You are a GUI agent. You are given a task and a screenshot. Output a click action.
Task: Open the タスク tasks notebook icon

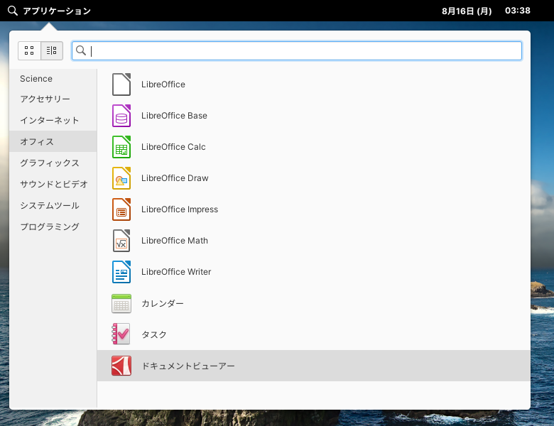tap(121, 334)
